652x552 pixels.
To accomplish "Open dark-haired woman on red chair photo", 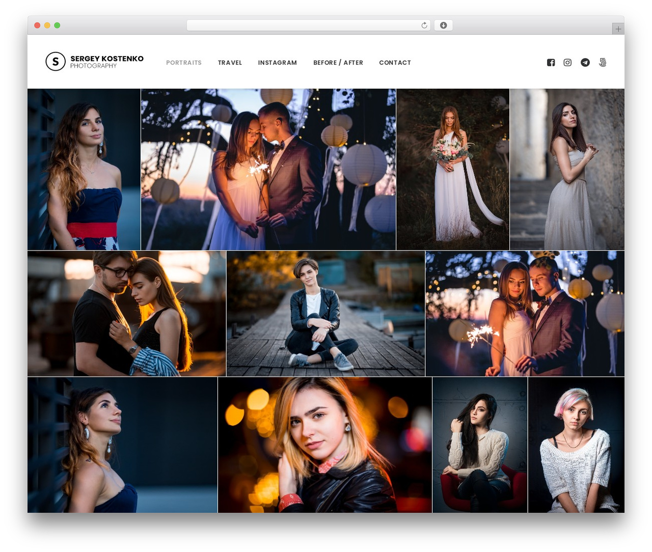I will (480, 445).
